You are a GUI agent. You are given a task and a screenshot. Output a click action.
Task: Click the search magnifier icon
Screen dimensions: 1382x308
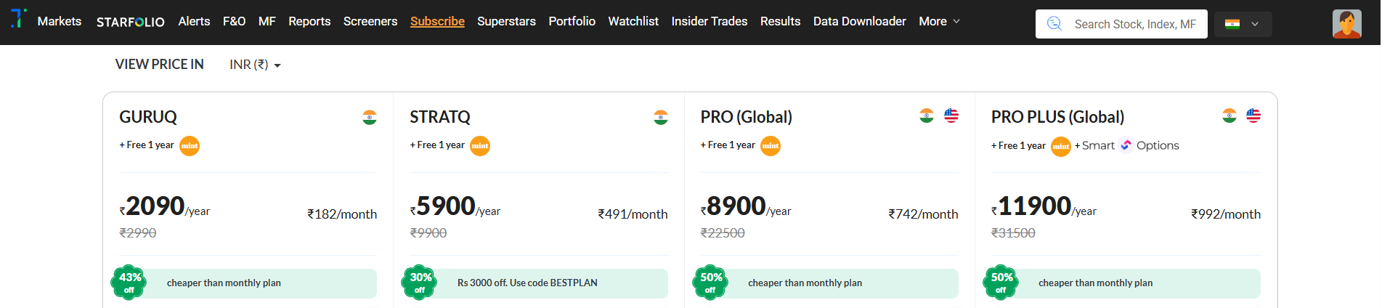(1054, 24)
